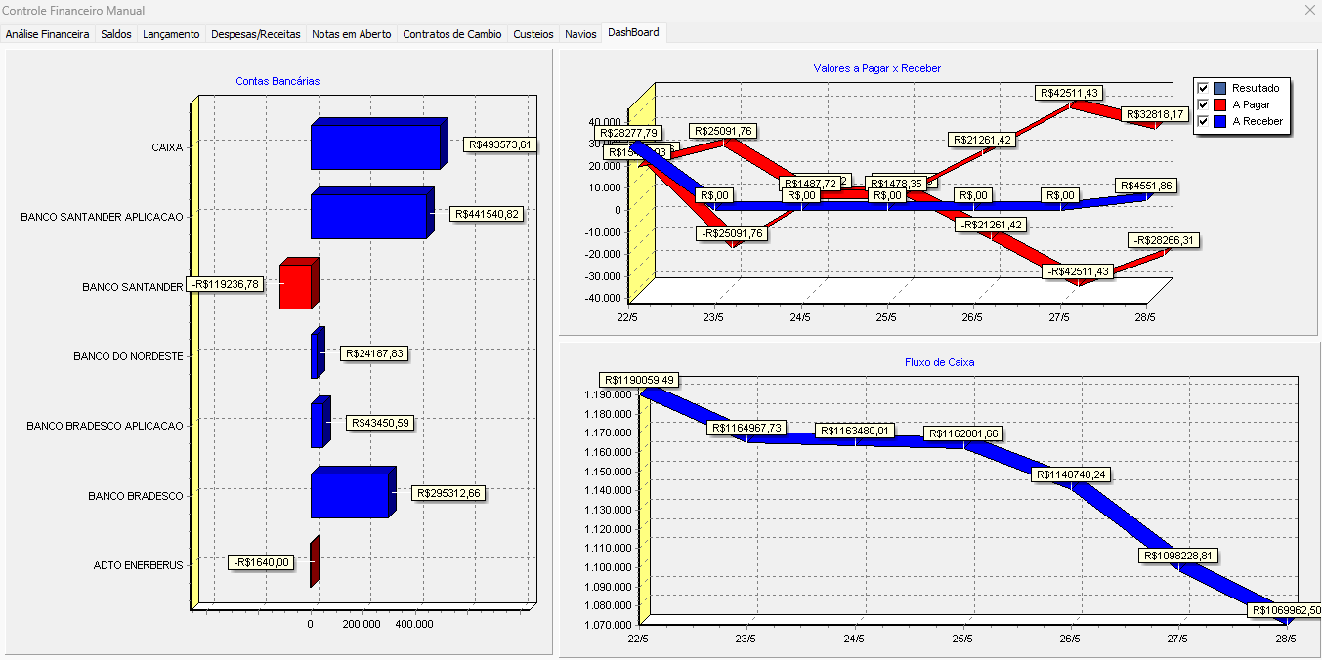
Task: Click the Controle Financeiro Manual window title
Action: click(x=74, y=10)
